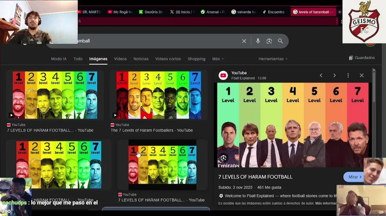386x216 pixels.
Task: Click the YouTube logo in preview panel
Action: pyautogui.click(x=223, y=75)
